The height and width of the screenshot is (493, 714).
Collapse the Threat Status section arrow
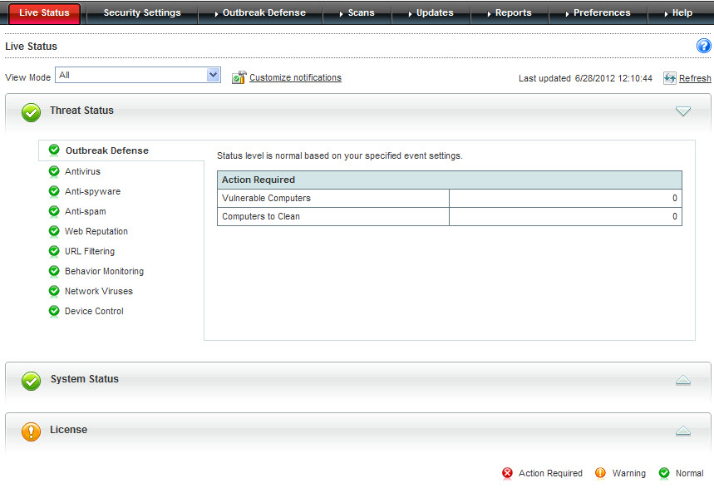[x=682, y=111]
